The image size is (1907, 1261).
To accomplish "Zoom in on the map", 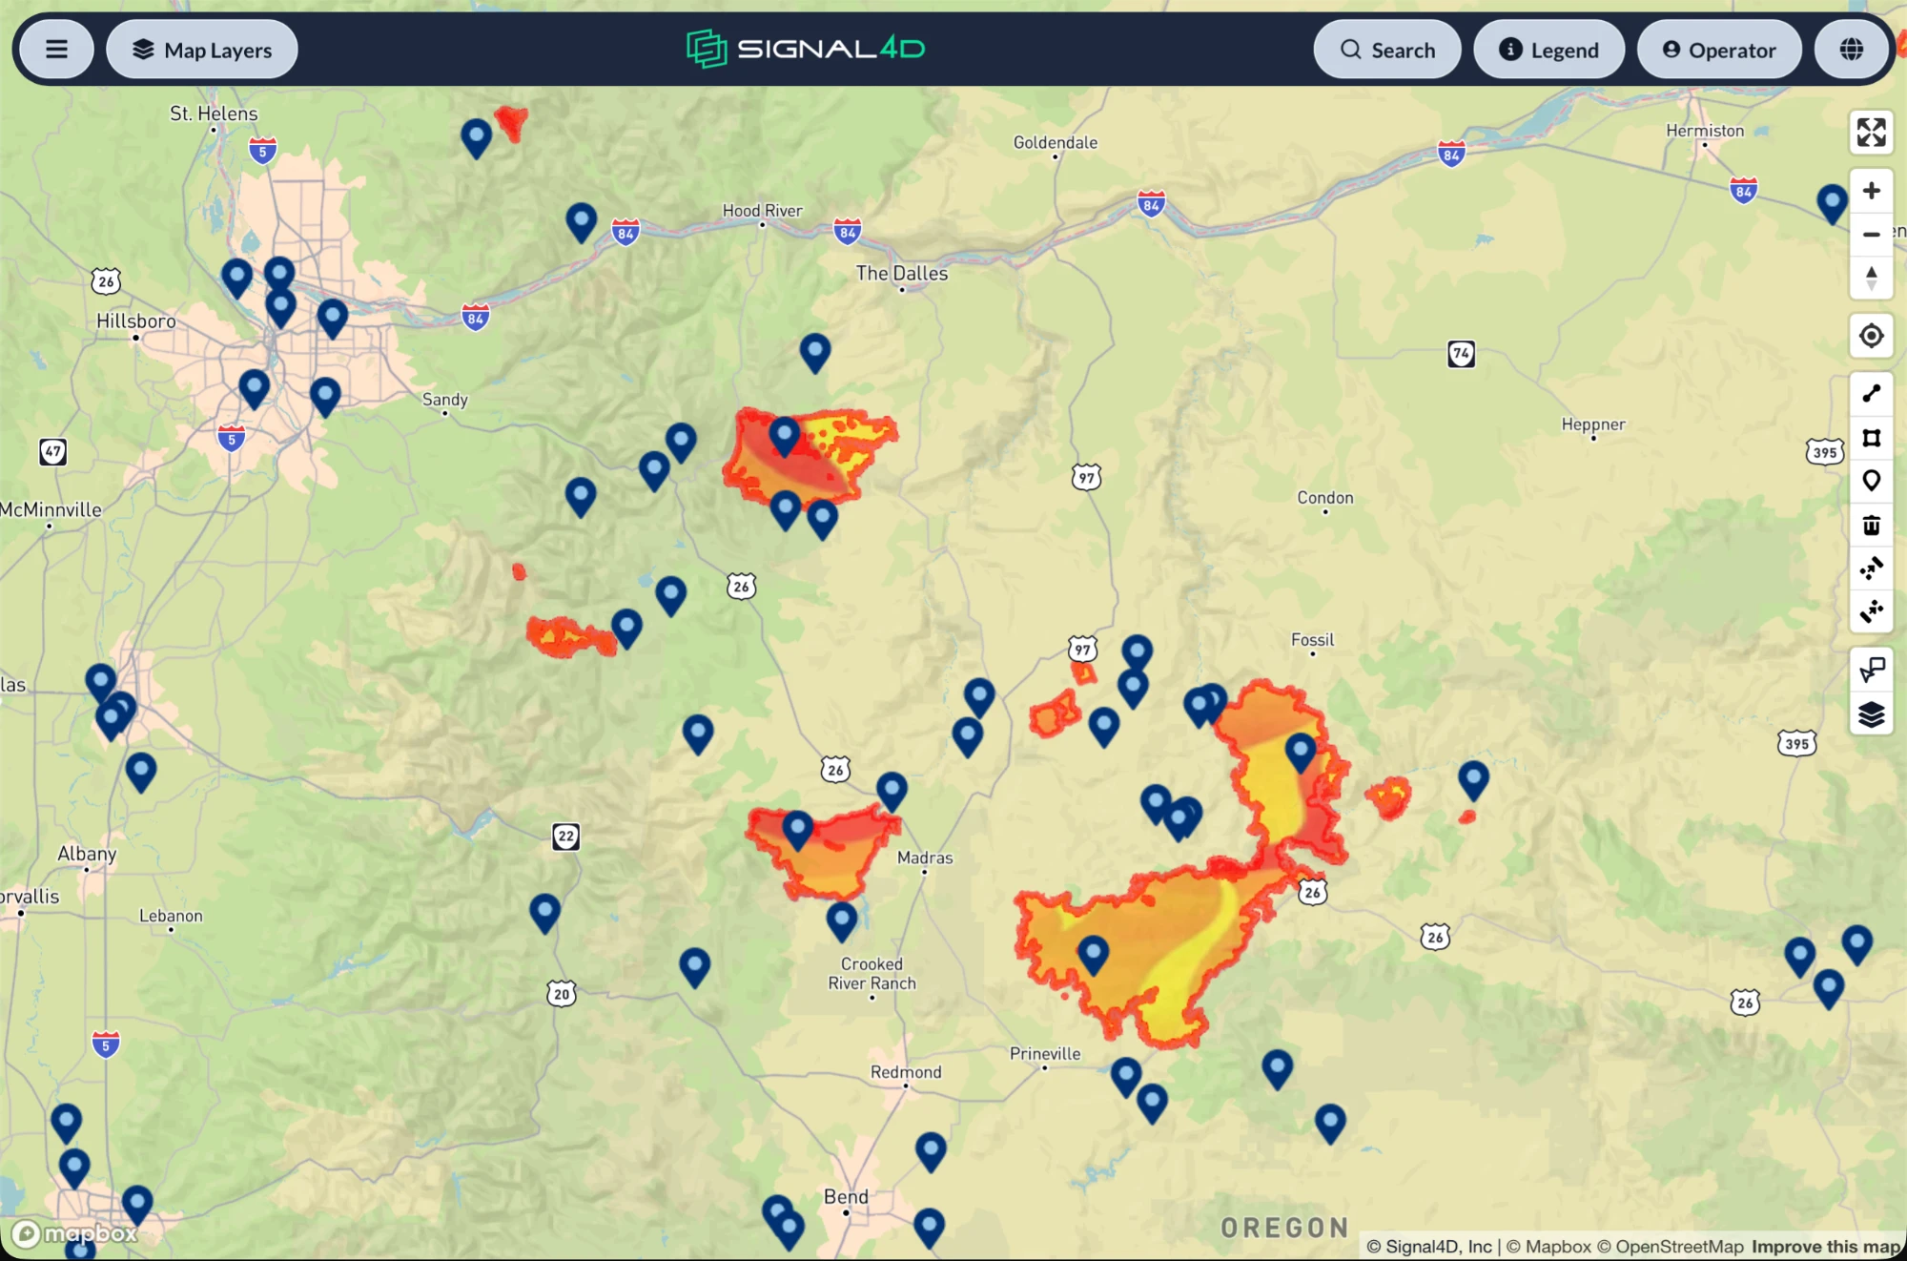I will [x=1871, y=191].
